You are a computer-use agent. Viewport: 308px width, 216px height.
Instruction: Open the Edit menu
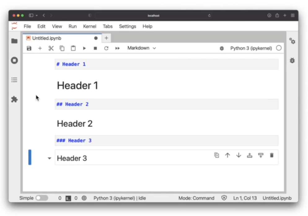(41, 26)
